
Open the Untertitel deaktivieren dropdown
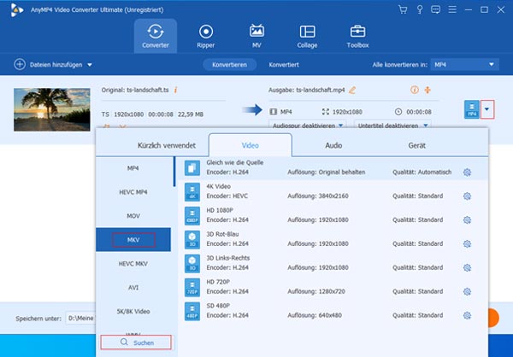(x=392, y=126)
